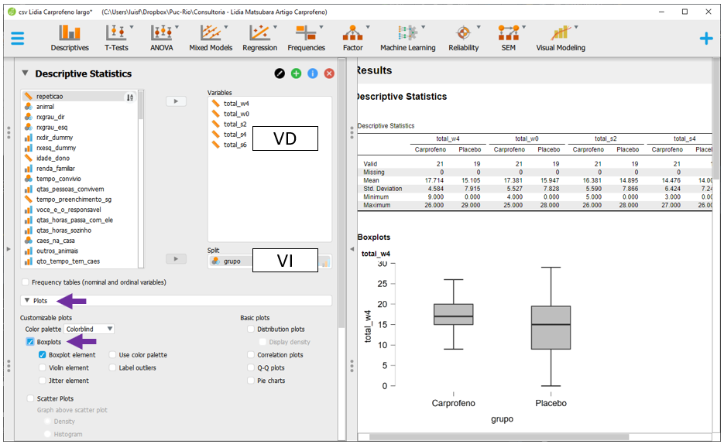Open the Regression menu
Image resolution: width=724 pixels, height=444 pixels.
[259, 38]
